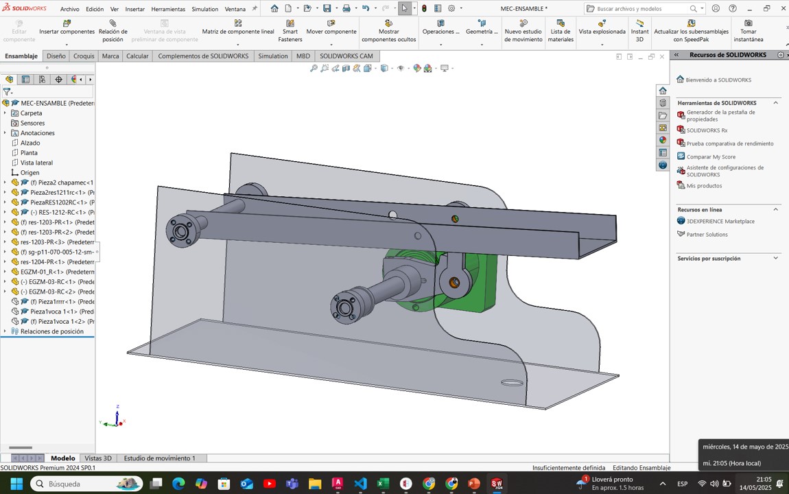Open SOLIDWORKS Rx link
This screenshot has width=789, height=494.
(x=707, y=130)
